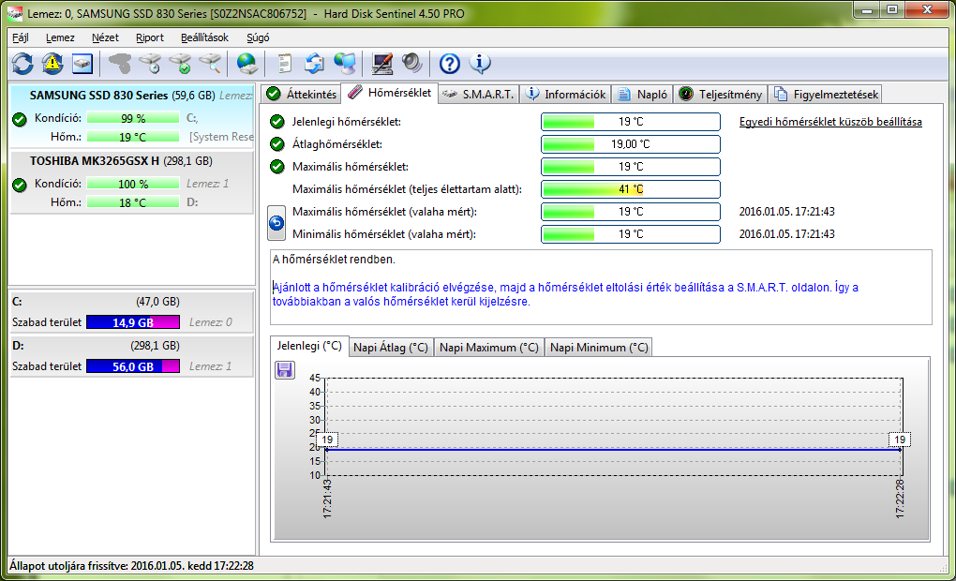Click the TOSHIBA Kondíció 100 % bar
This screenshot has width=956, height=581.
tap(133, 184)
